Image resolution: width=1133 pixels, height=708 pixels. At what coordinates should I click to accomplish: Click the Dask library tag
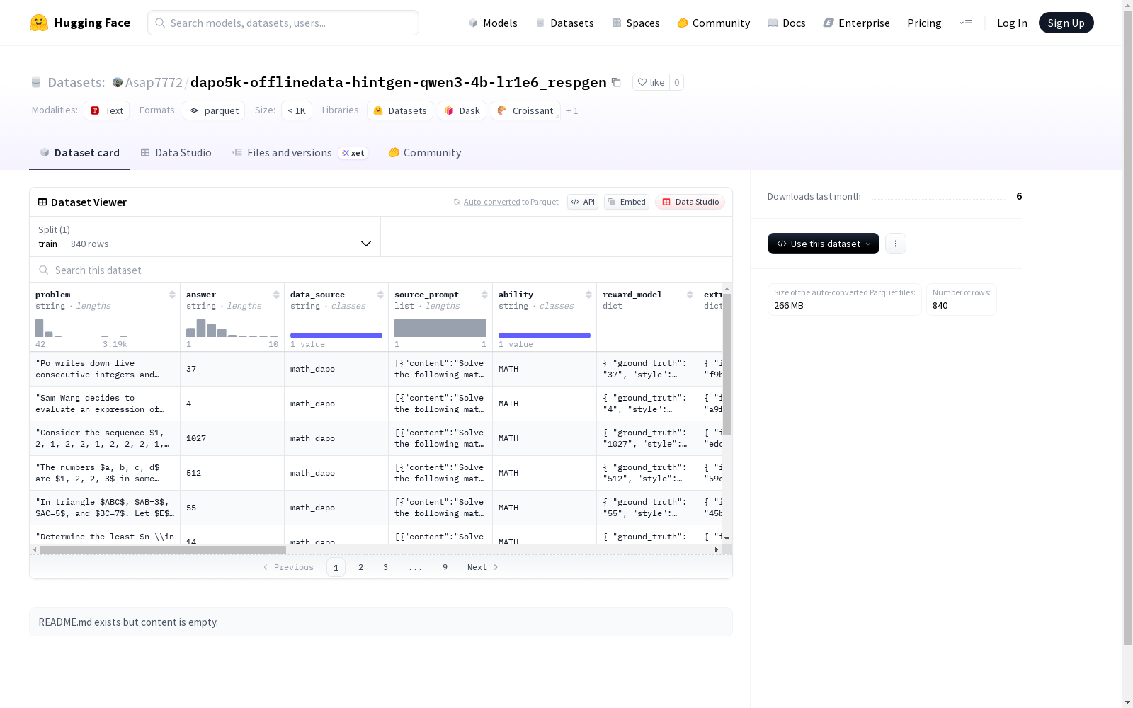[x=462, y=110]
